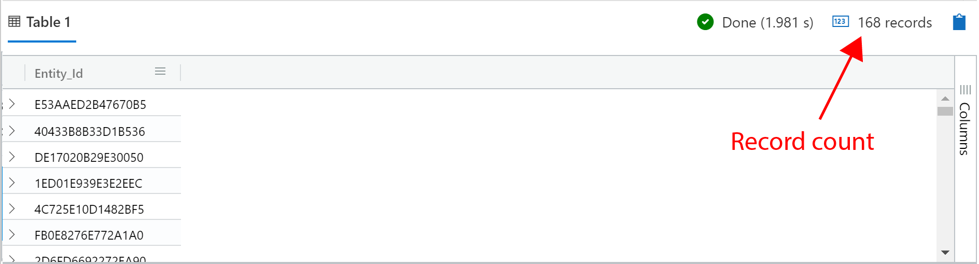Click the clipboard copy icon
Image resolution: width=979 pixels, height=264 pixels.
coord(959,22)
